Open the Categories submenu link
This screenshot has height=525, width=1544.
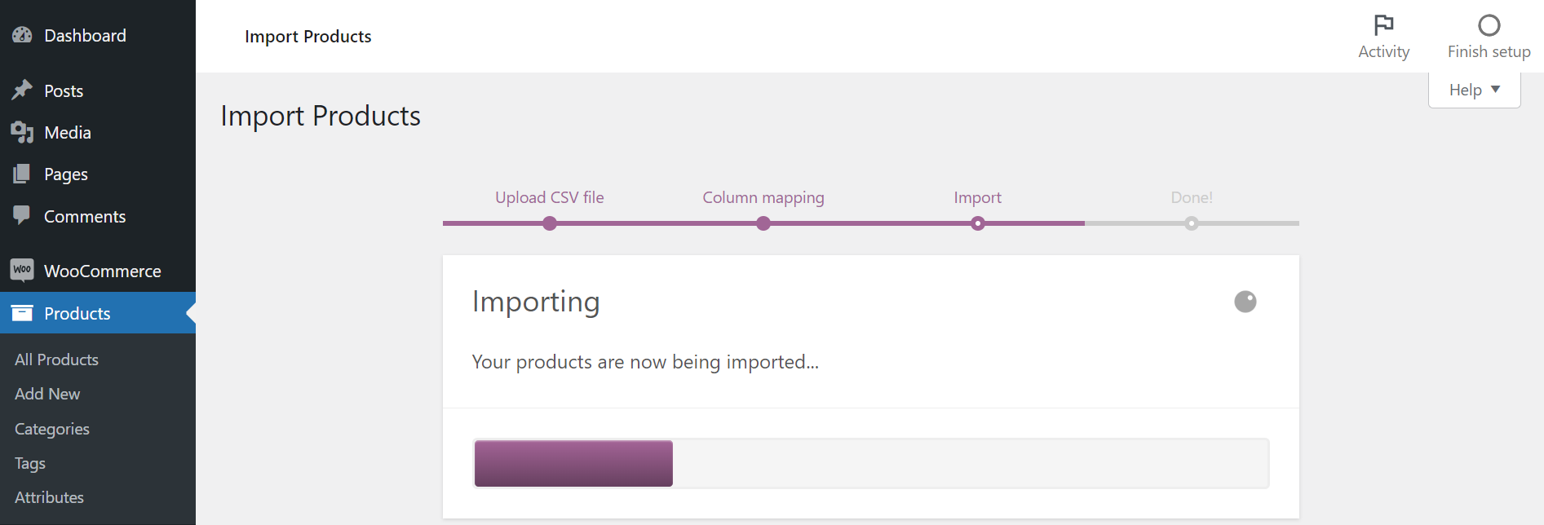pos(52,429)
